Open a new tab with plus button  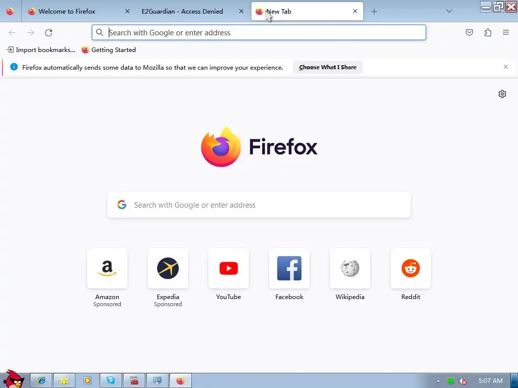[x=374, y=12]
